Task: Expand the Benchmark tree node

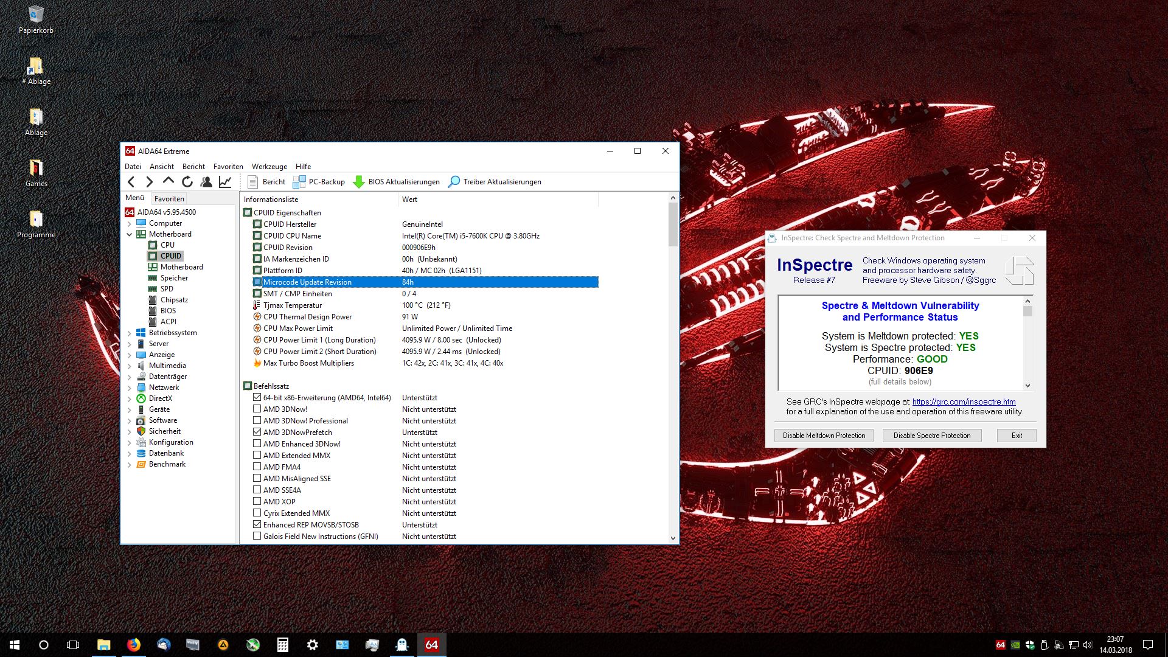Action: (x=130, y=464)
